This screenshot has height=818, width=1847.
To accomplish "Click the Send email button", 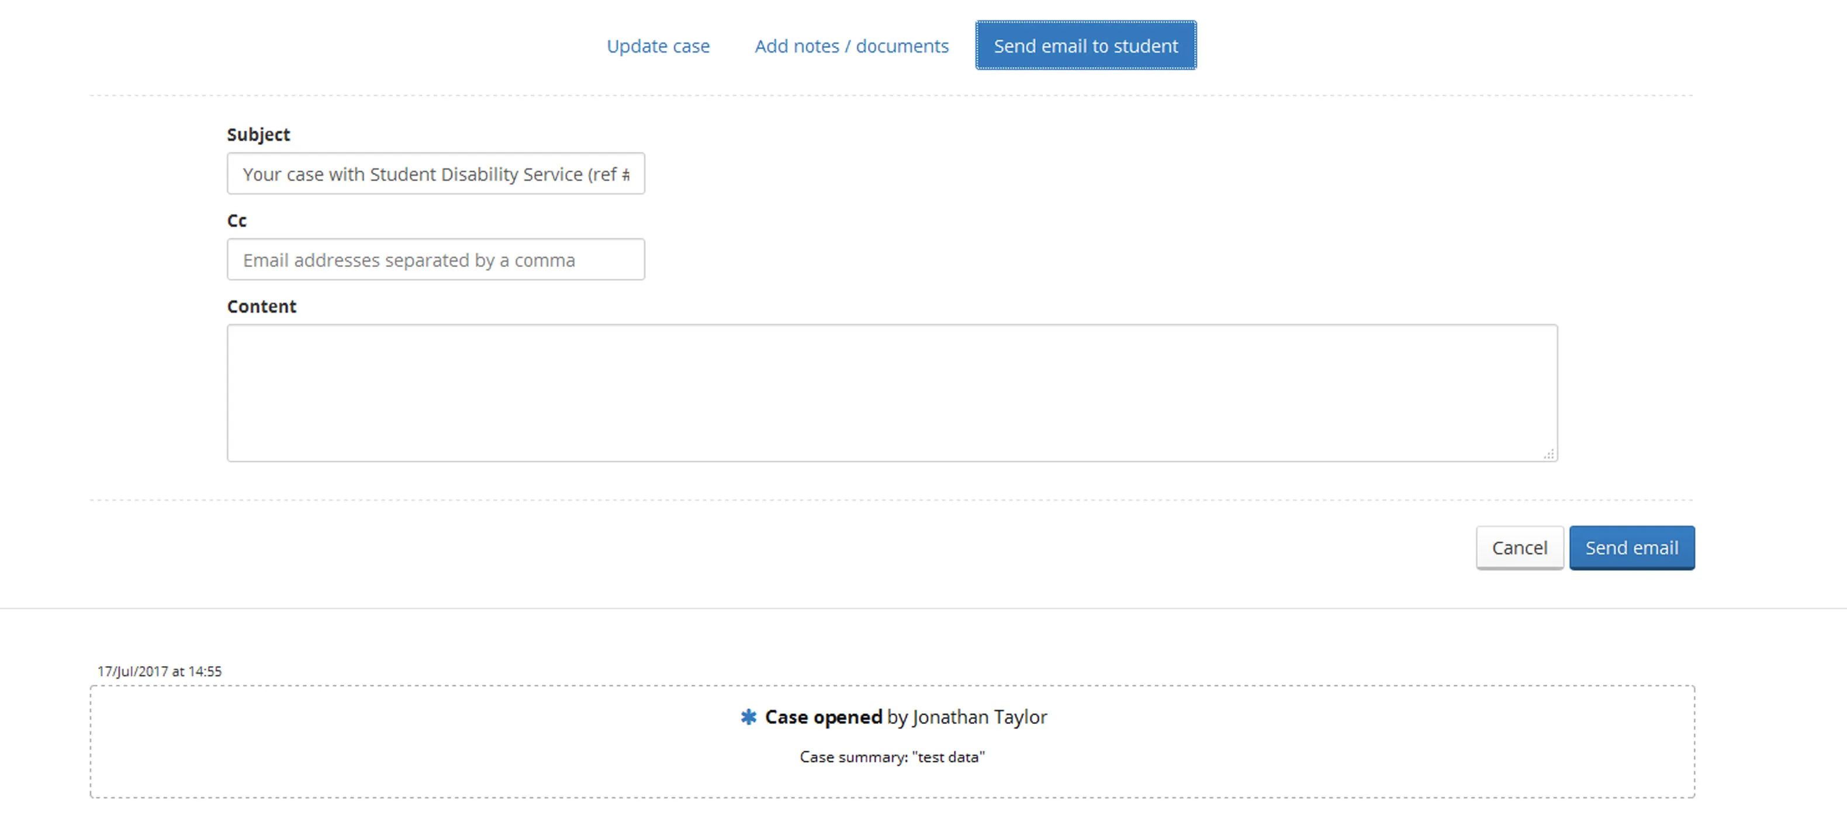I will pos(1632,547).
